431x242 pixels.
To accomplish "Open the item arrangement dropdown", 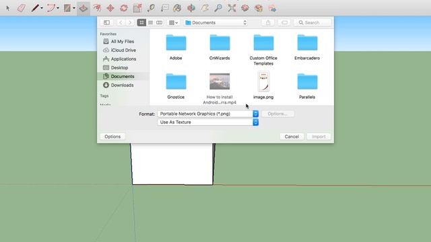I will pos(173,22).
